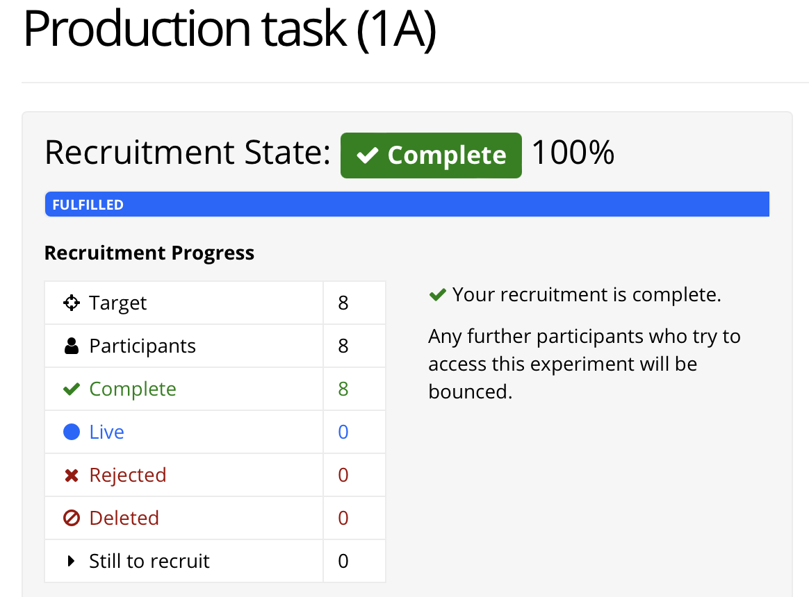Click the white checkmark in the Complete badge

click(x=368, y=155)
